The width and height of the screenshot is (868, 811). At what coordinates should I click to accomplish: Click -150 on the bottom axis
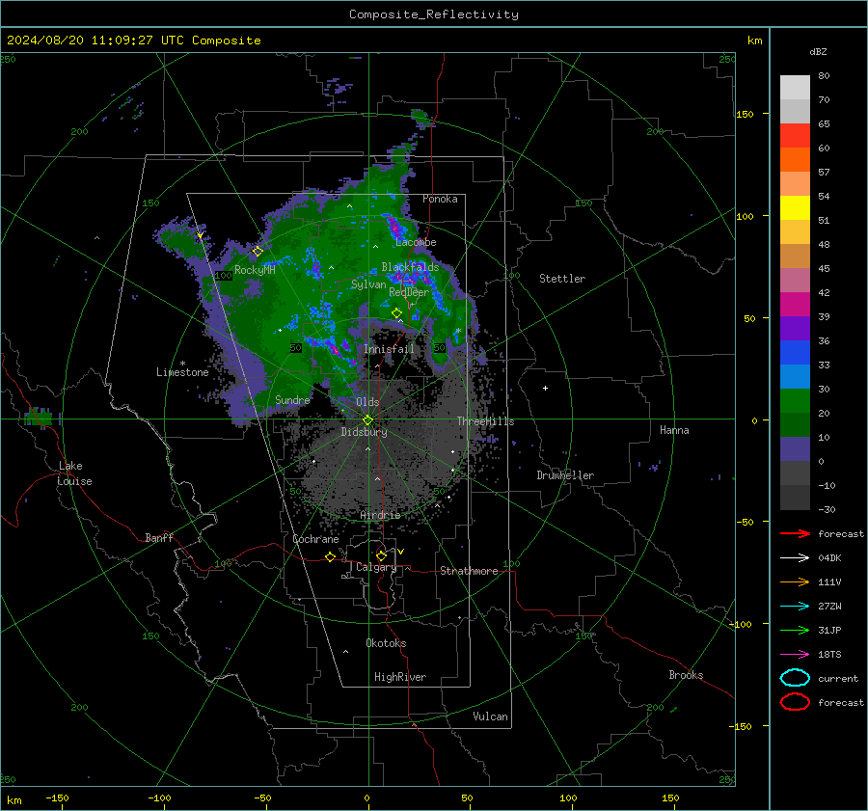point(57,798)
